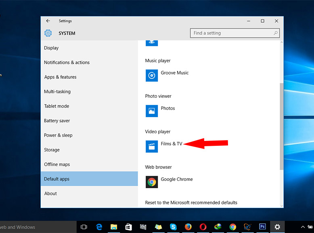Click the scrollbar up arrow

(x=282, y=42)
